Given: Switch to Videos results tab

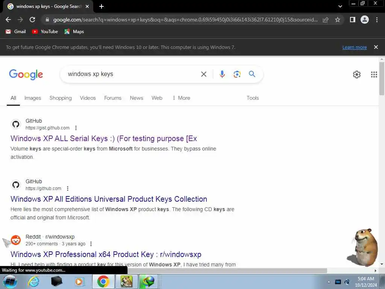Looking at the screenshot, I should 88,98.
